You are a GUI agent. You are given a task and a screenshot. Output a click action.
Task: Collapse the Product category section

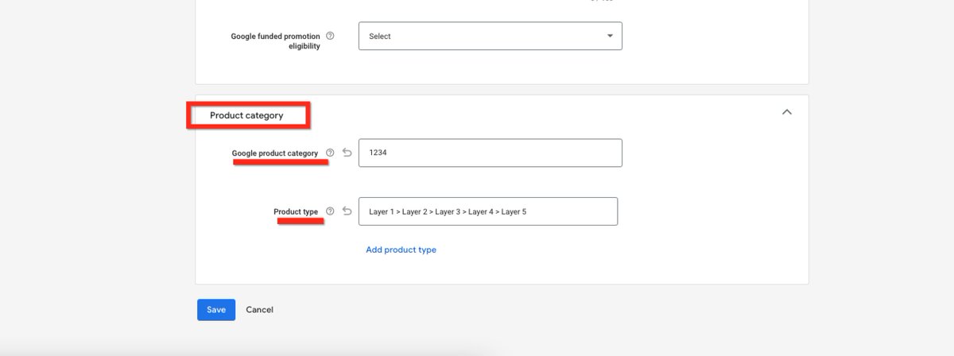click(787, 112)
